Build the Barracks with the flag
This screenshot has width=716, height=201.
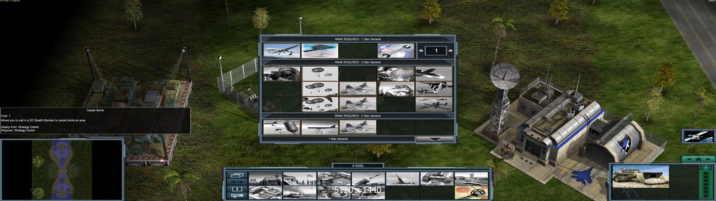click(299, 179)
